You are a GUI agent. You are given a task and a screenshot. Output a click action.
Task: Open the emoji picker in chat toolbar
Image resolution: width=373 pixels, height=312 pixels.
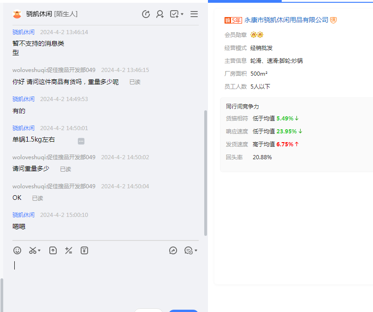(17, 251)
